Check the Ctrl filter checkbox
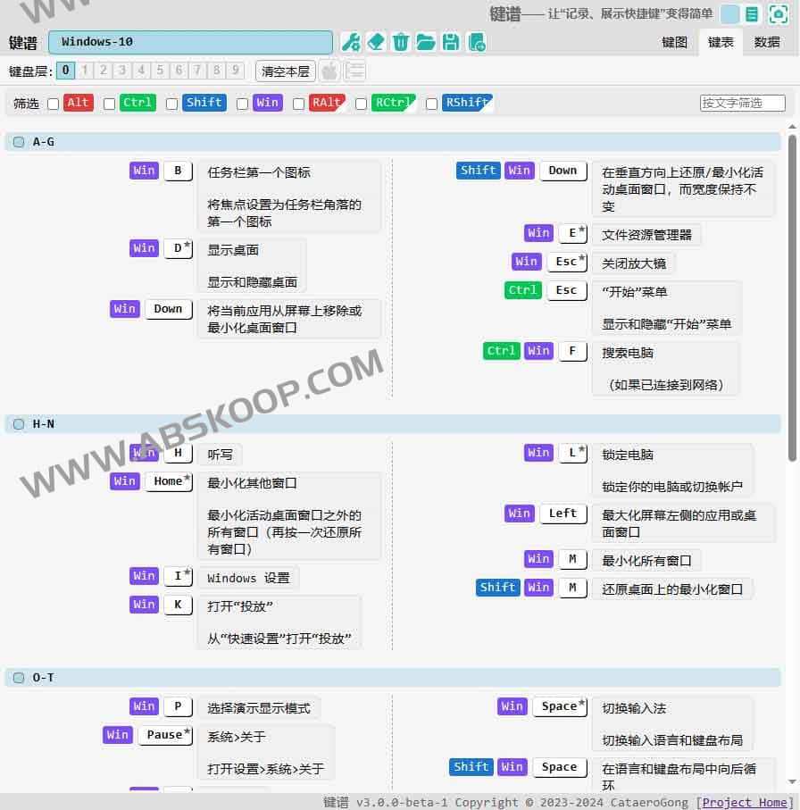 click(109, 103)
